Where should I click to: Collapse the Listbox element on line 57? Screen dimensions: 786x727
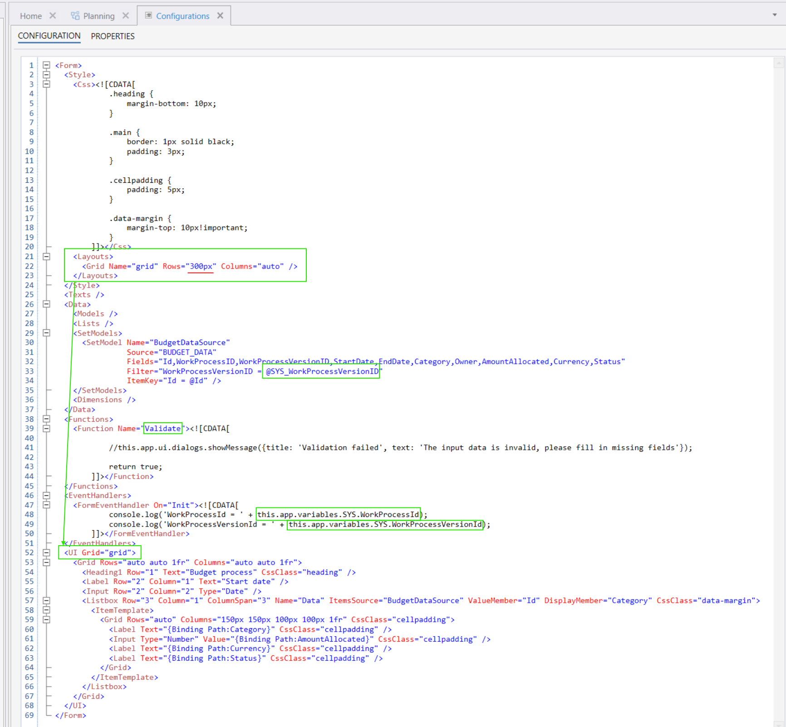46,600
